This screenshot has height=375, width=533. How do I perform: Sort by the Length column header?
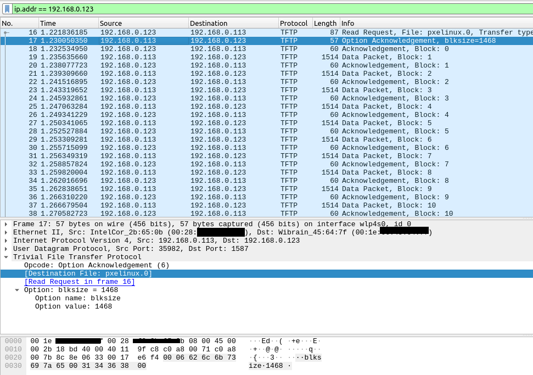326,23
